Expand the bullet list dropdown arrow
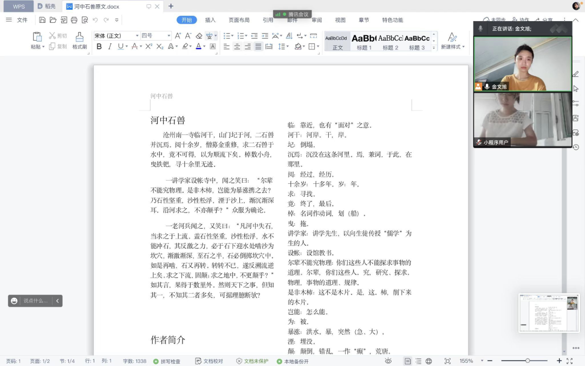 [x=232, y=36]
